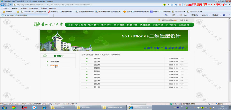Open the 收藏夹(A) menu
This screenshot has height=110, width=231.
pyautogui.click(x=34, y=9)
